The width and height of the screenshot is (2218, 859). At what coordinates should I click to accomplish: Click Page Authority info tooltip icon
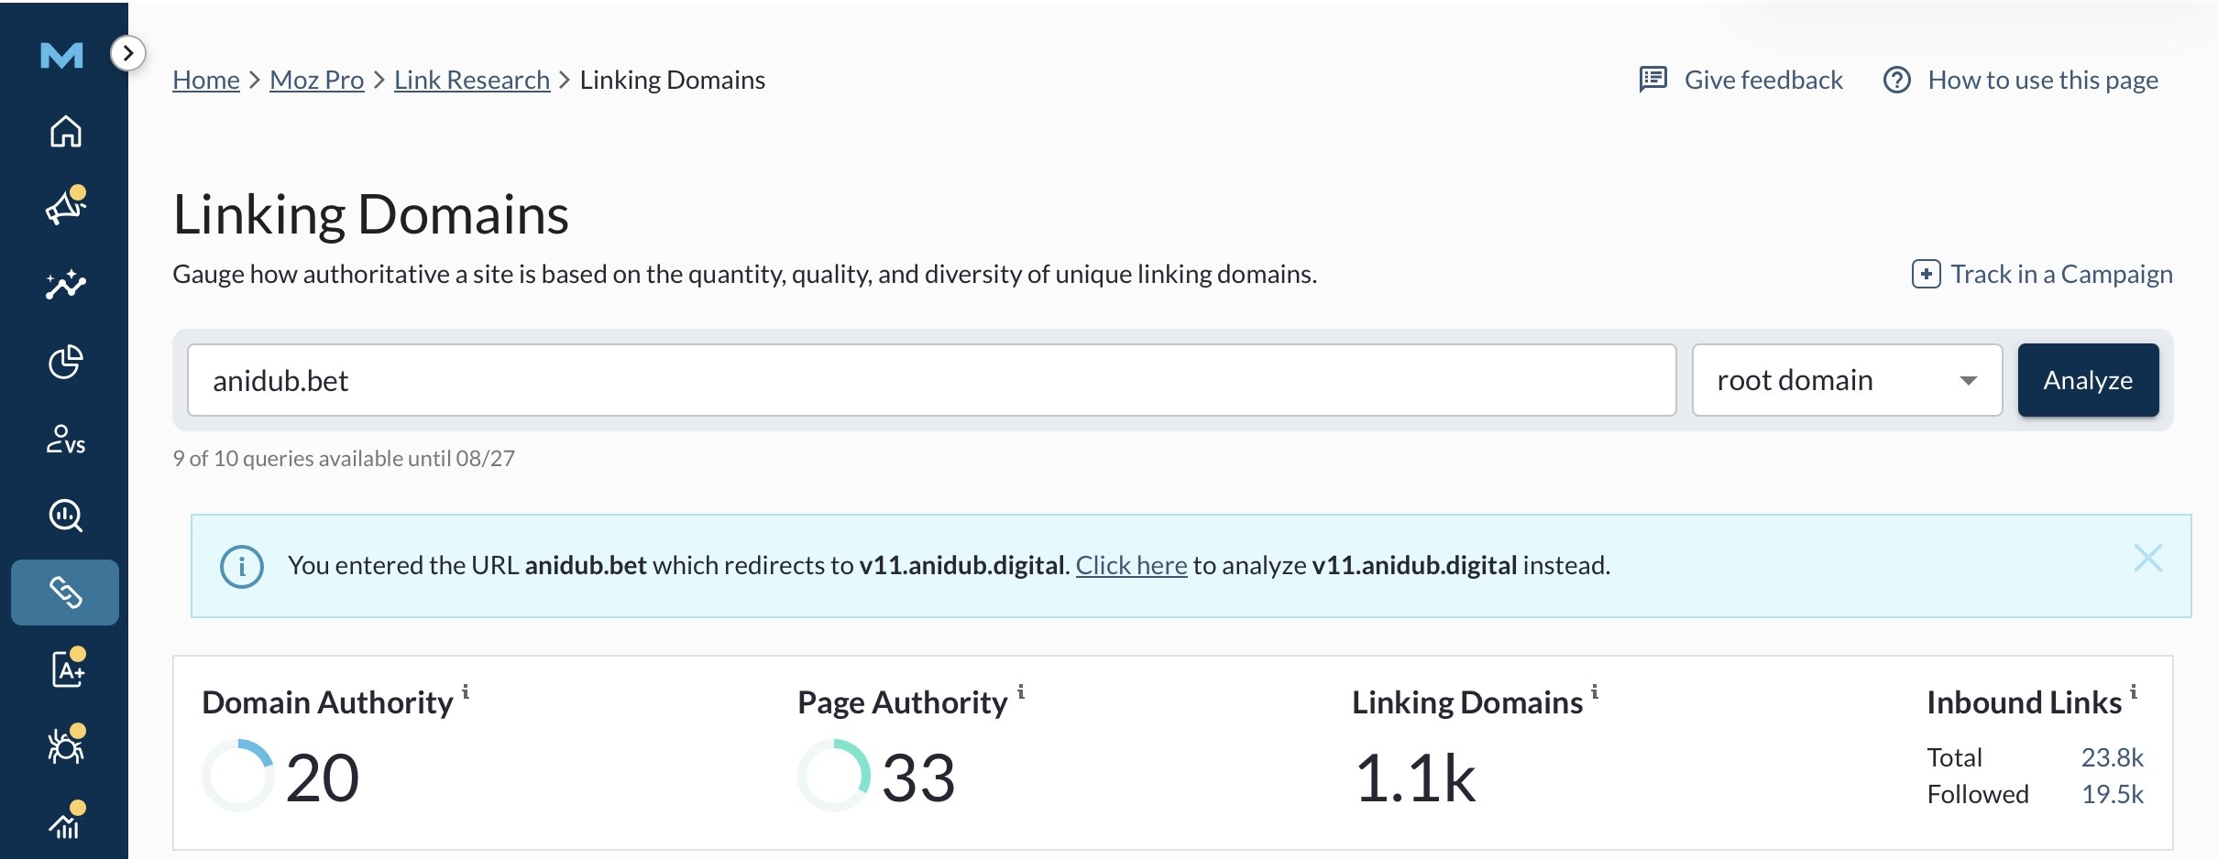point(1021,692)
